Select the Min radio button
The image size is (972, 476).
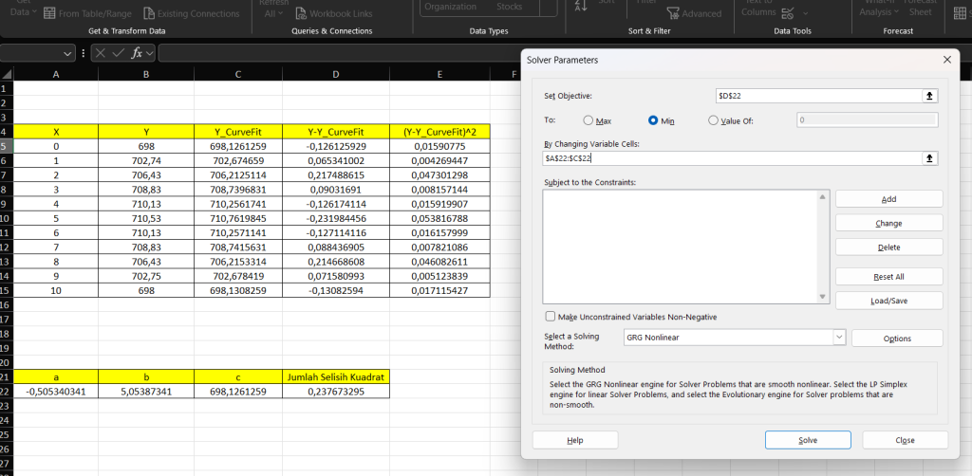click(653, 120)
